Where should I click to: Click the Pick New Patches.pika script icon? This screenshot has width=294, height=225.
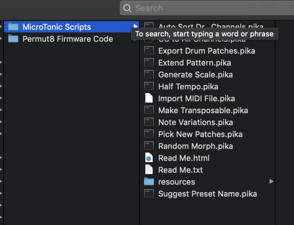(x=149, y=134)
